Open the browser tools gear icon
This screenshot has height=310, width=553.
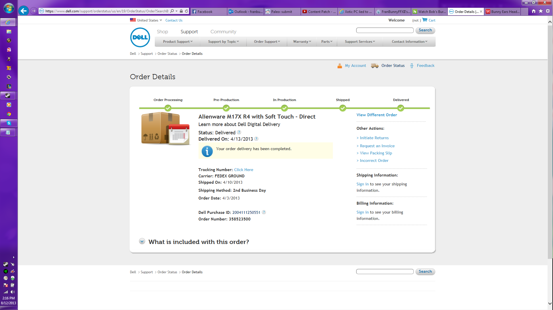tap(548, 11)
